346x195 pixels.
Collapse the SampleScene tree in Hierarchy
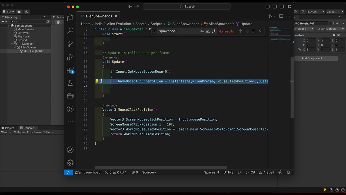[9, 26]
